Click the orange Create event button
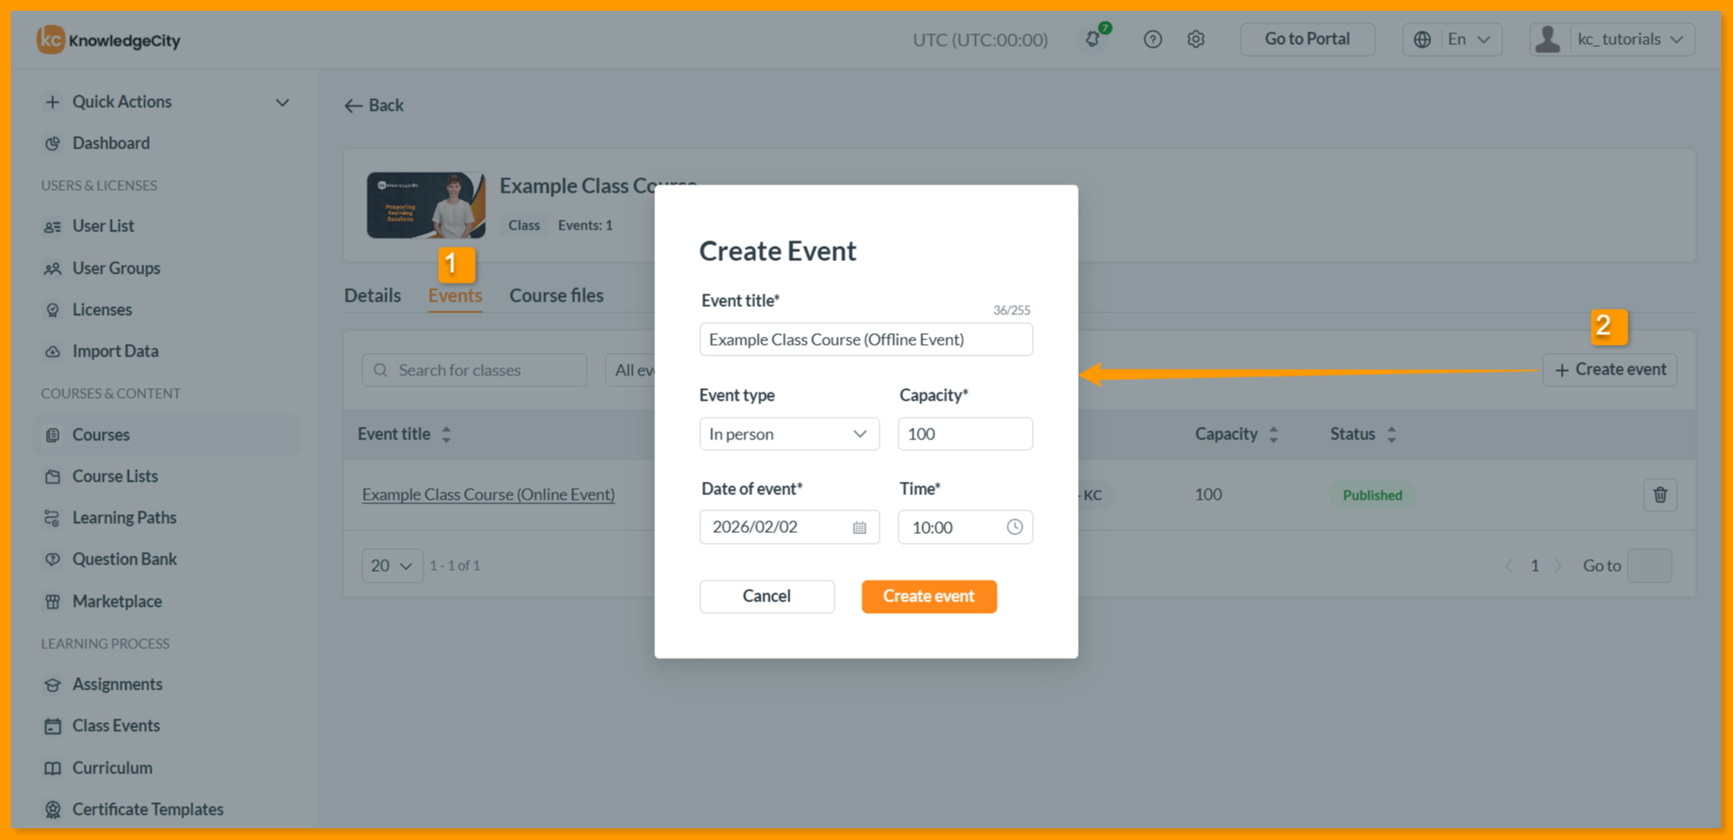 pos(929,596)
